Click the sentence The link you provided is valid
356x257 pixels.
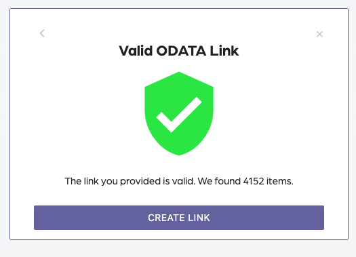click(130, 181)
